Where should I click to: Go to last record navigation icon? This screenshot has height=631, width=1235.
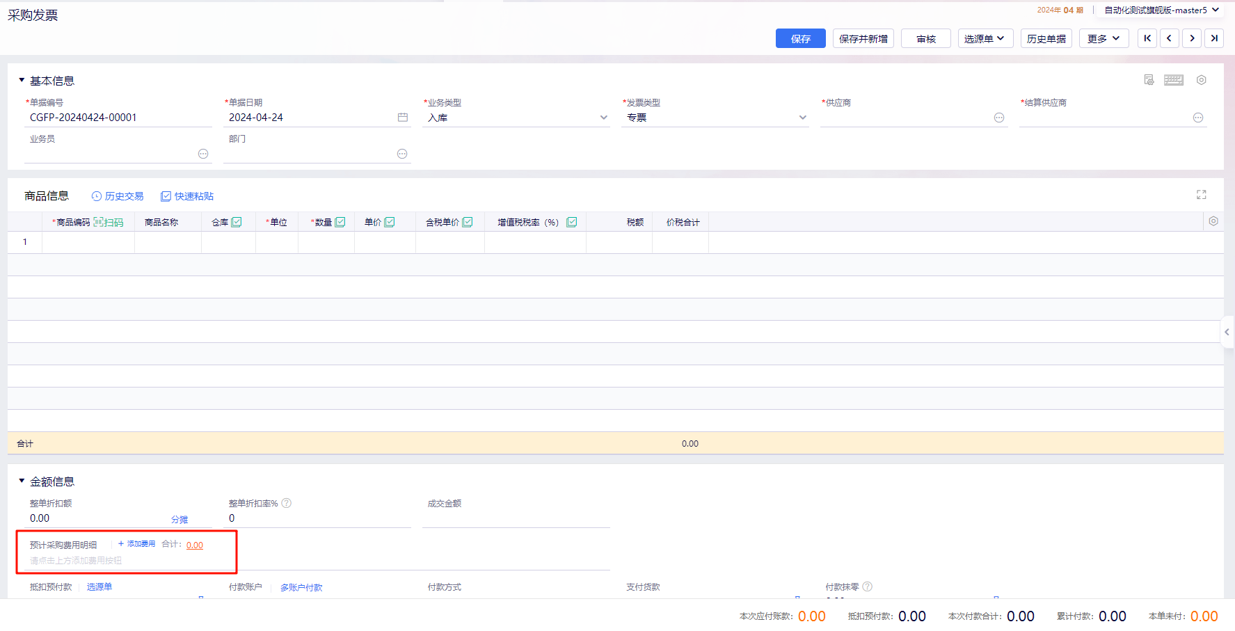pyautogui.click(x=1214, y=38)
